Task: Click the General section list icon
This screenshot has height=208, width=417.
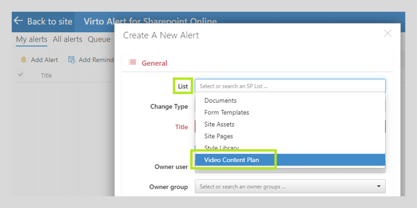Action: (132, 62)
